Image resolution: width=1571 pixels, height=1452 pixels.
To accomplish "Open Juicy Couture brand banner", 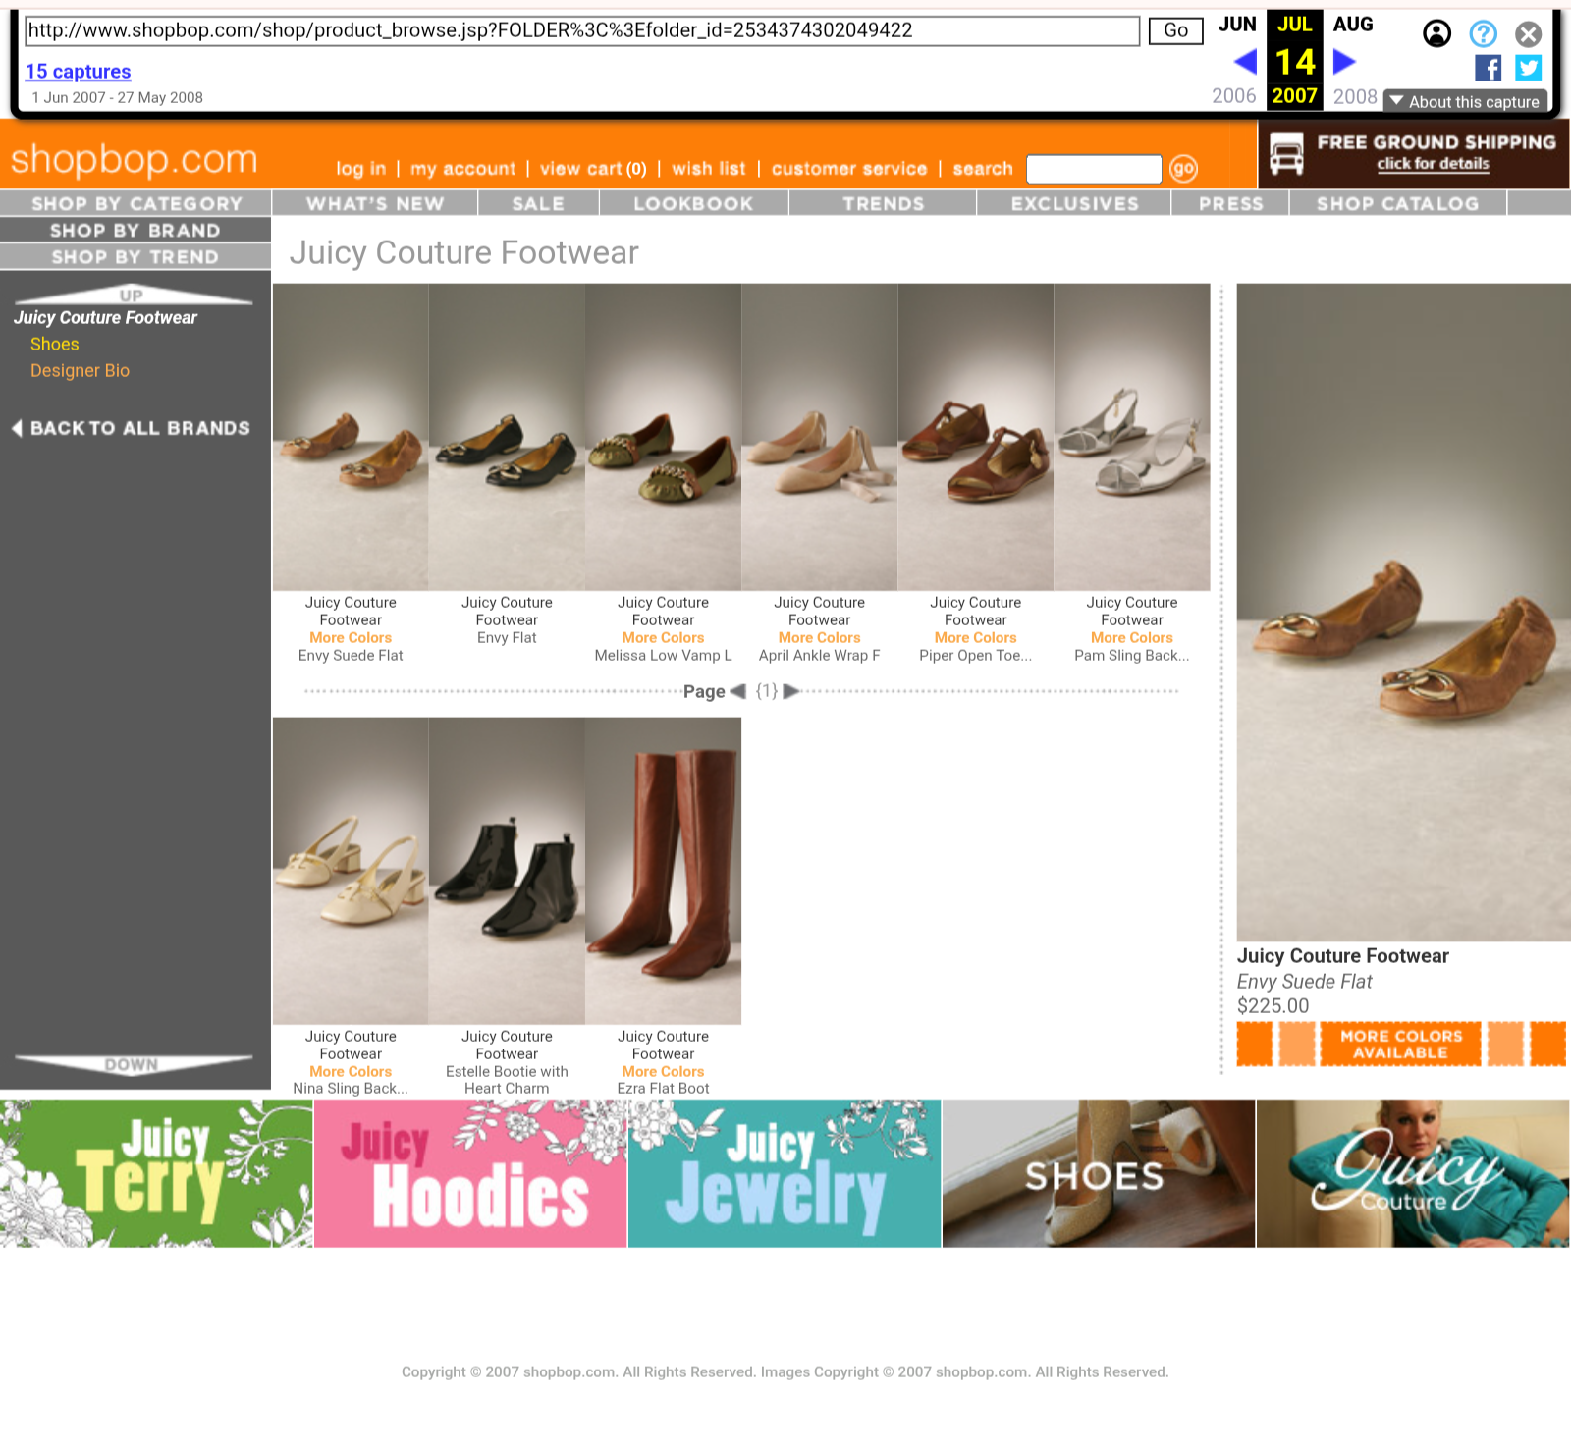I will 1413,1173.
